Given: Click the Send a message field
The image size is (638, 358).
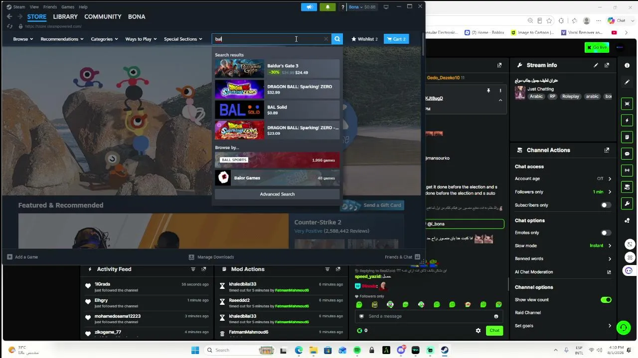Looking at the screenshot, I should click(429, 316).
